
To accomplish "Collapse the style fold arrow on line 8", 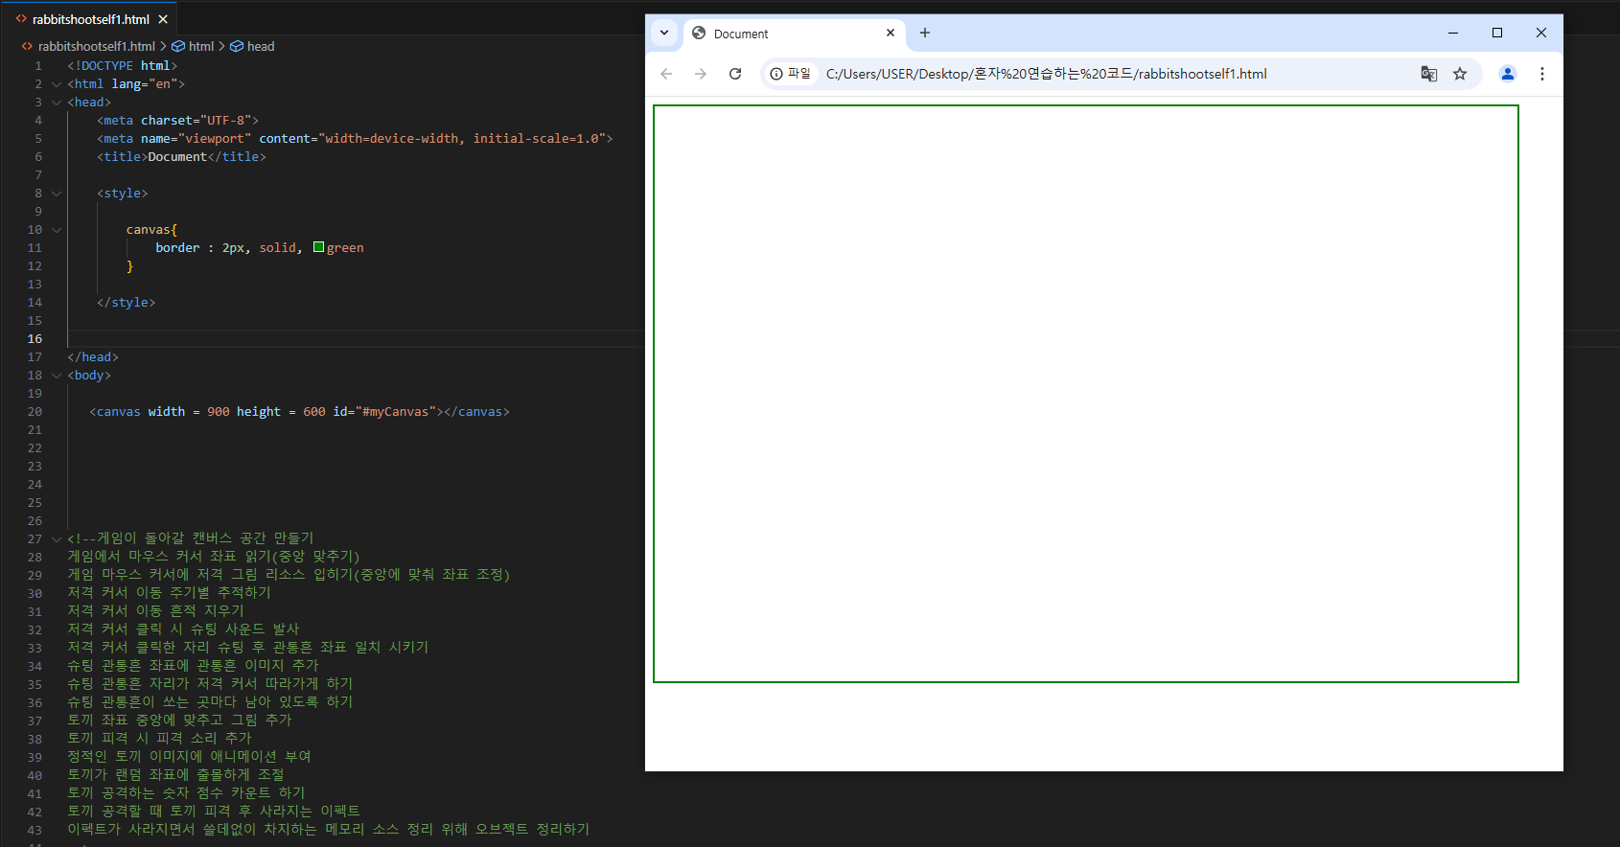I will pos(57,194).
